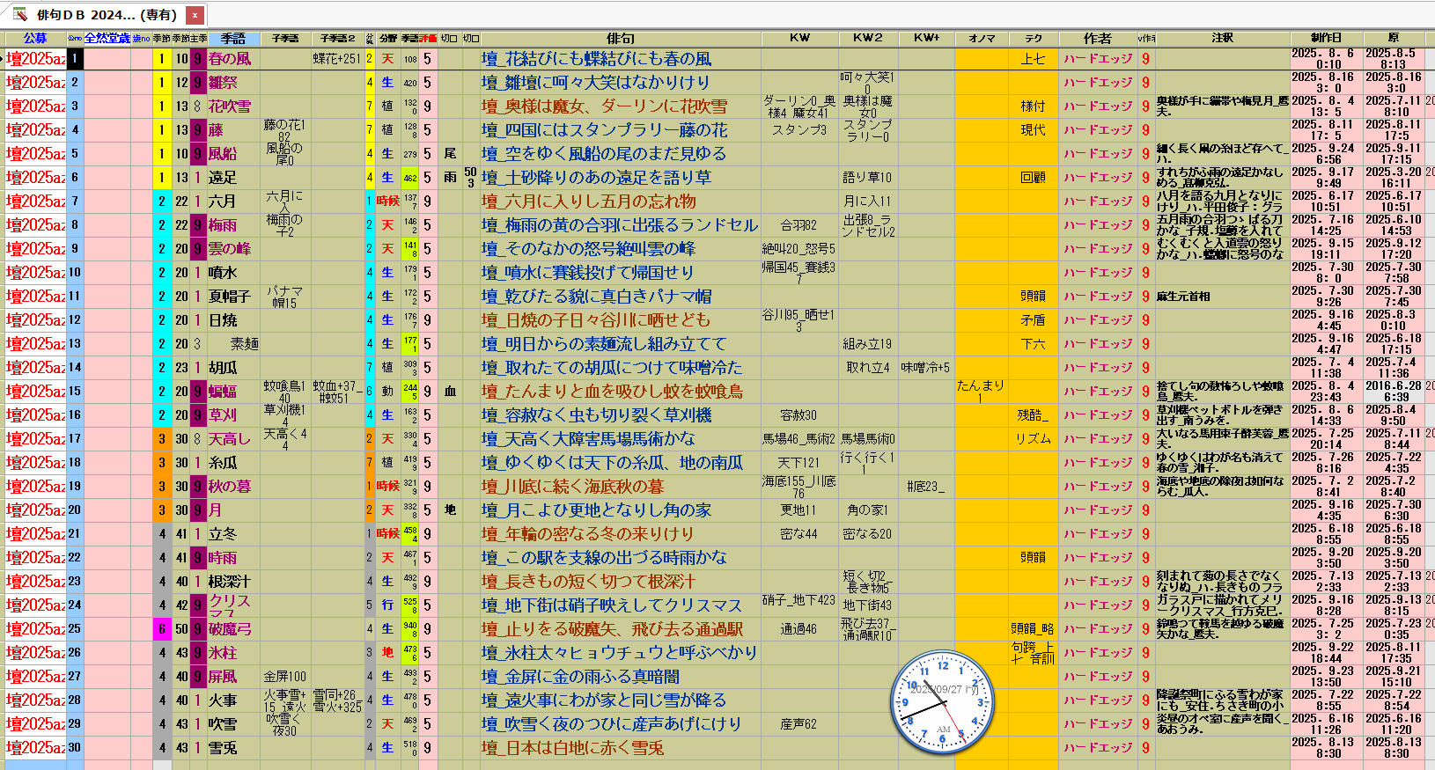
Task: Click the 公募 column header
Action: coord(35,39)
